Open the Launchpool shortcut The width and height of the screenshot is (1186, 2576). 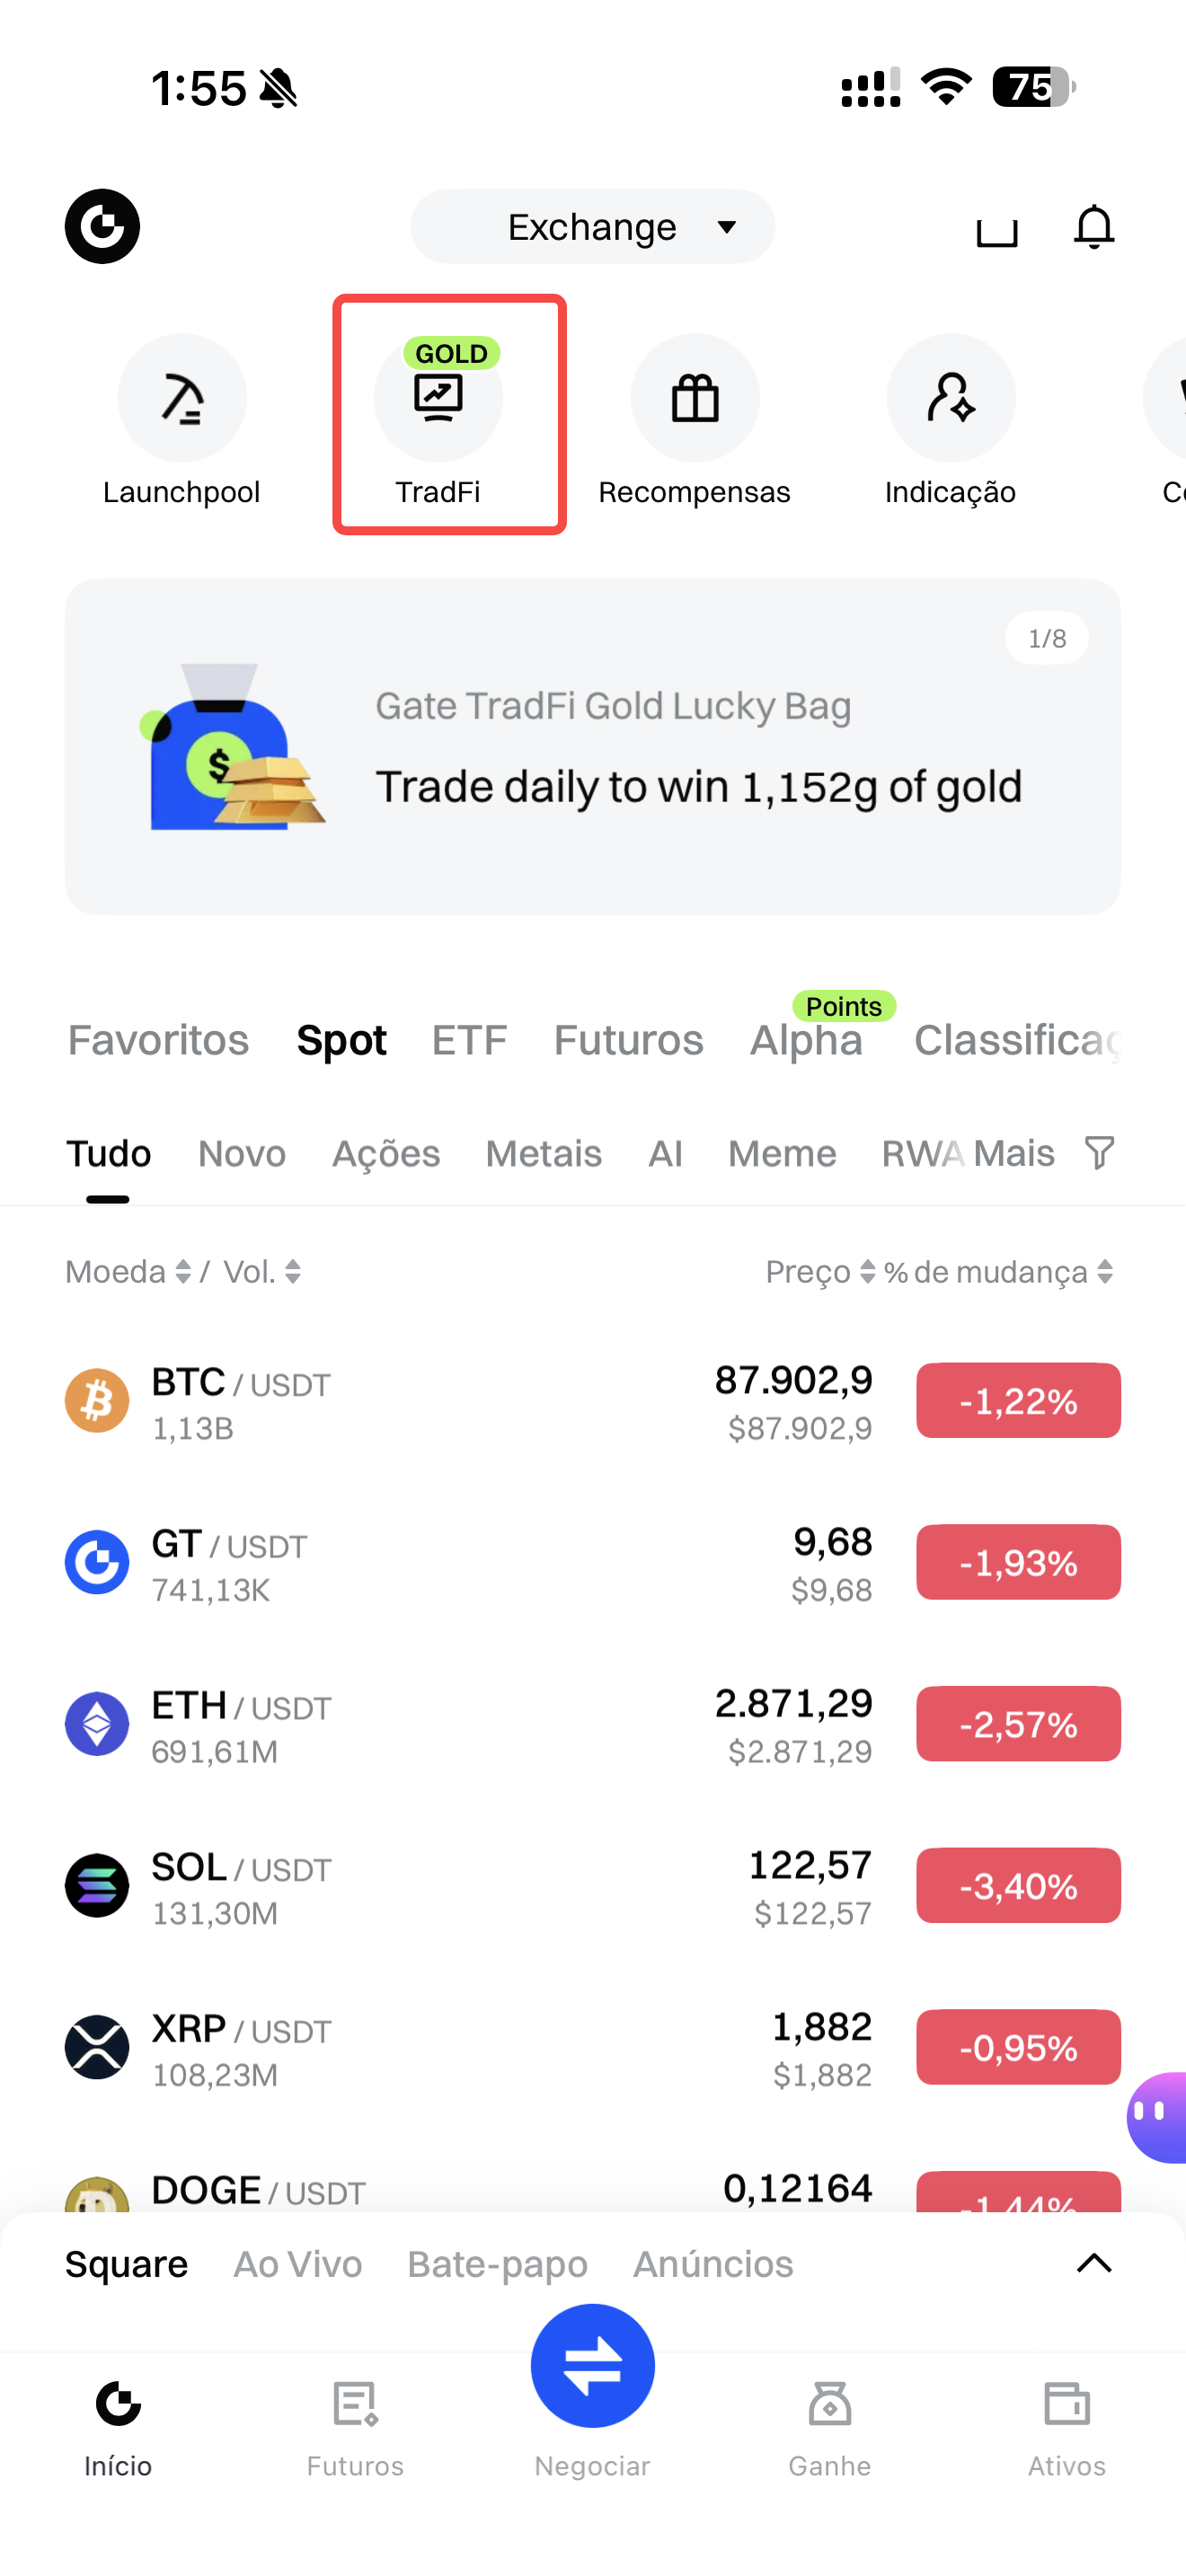click(182, 421)
